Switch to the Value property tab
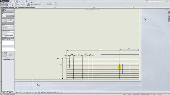Screen dimensions: 170x95 coord(4,16)
